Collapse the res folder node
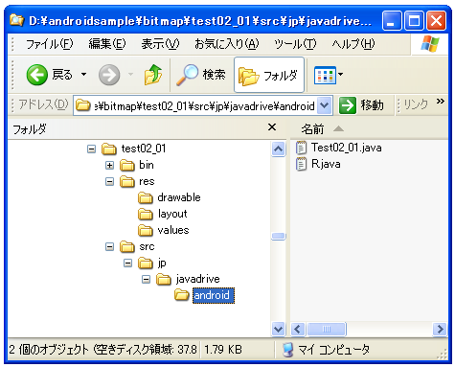455x367 pixels. [109, 181]
